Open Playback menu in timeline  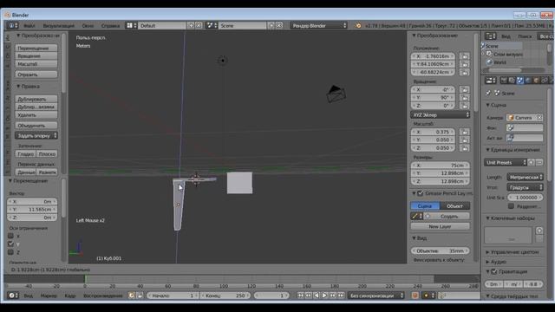click(103, 296)
